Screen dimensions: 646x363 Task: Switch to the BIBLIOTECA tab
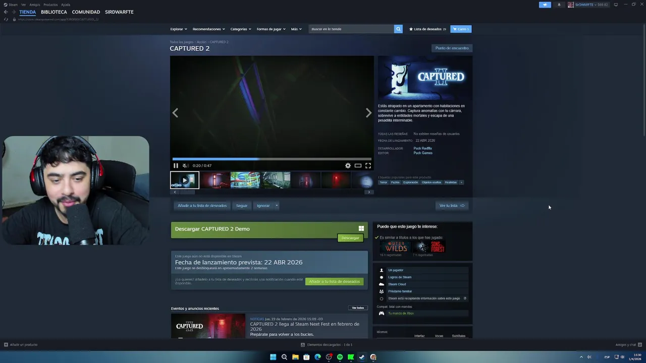(x=54, y=12)
